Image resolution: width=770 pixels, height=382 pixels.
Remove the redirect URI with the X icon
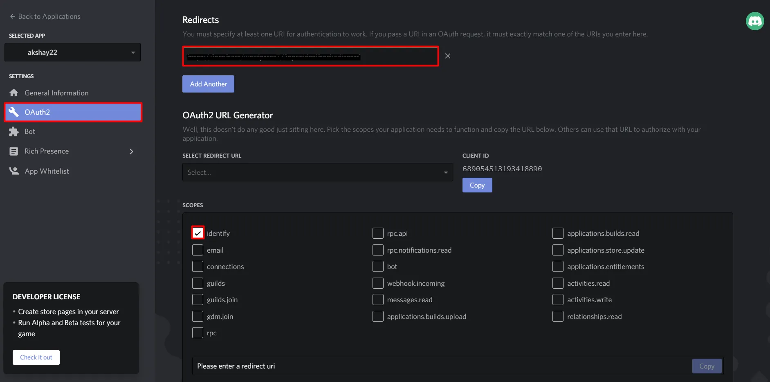click(448, 56)
